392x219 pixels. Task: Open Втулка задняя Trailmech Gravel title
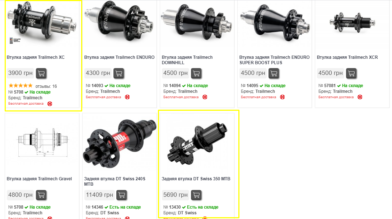click(x=39, y=179)
